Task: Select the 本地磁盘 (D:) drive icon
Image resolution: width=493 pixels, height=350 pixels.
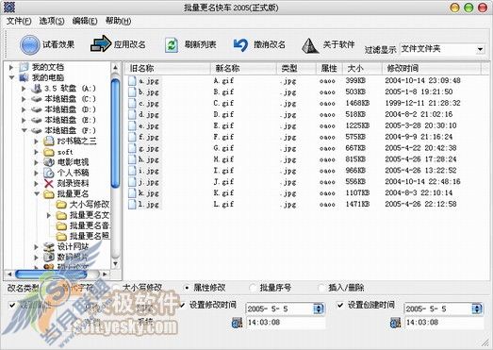Action: [37, 109]
